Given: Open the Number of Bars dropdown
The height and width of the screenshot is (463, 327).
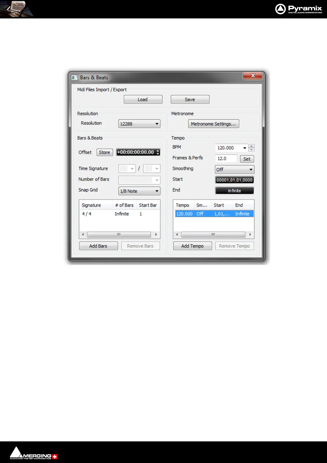Looking at the screenshot, I should (139, 180).
